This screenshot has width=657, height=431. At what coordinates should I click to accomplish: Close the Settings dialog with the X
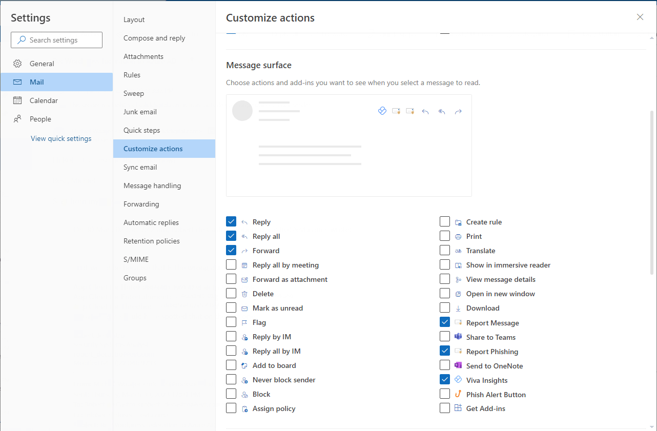point(640,17)
